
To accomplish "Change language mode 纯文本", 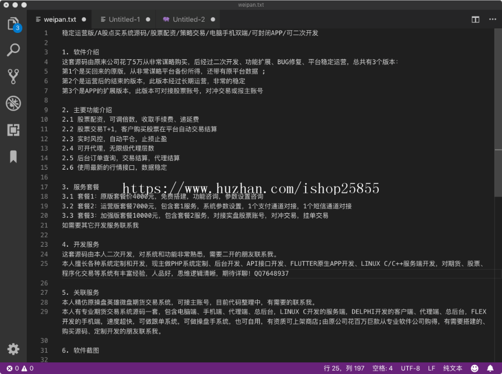I will 453,368.
